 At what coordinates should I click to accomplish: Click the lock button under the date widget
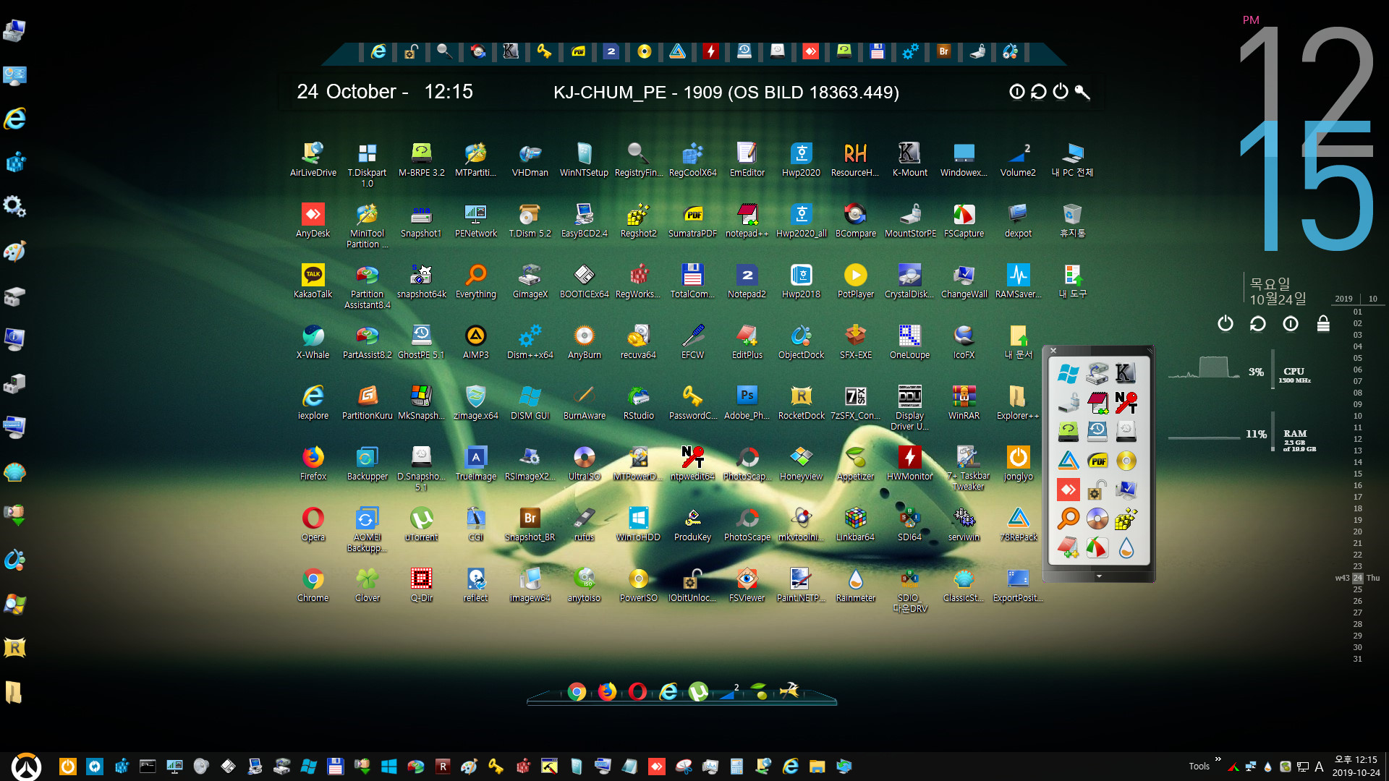pyautogui.click(x=1323, y=323)
